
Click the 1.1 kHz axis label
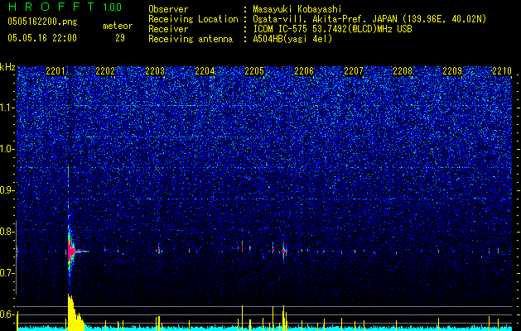(7, 108)
